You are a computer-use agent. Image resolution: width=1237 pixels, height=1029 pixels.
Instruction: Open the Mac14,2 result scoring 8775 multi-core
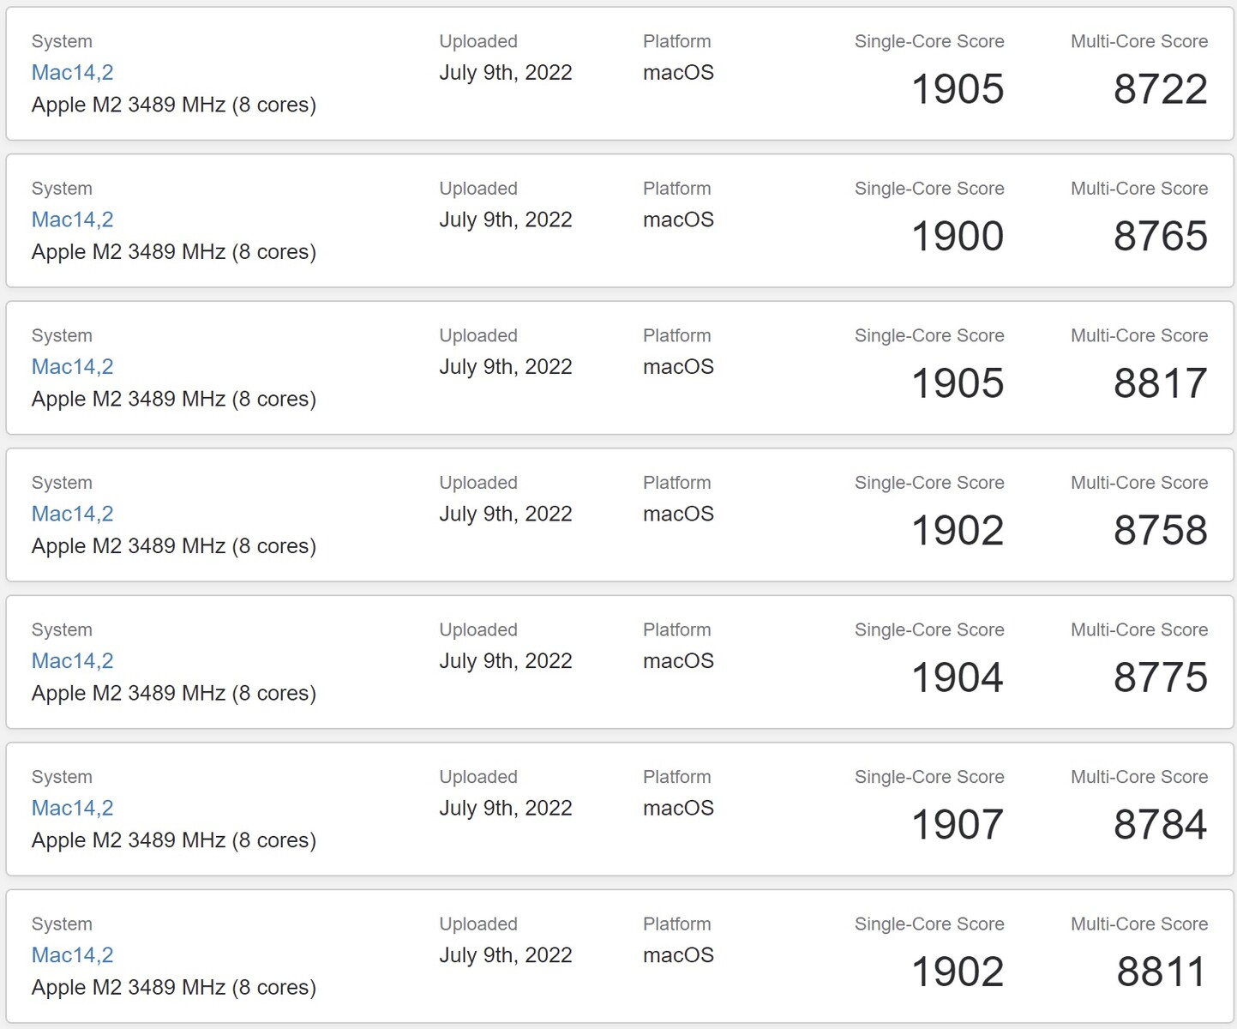click(x=72, y=661)
